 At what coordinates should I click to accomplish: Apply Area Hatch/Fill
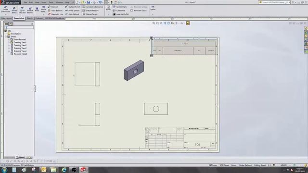[x=121, y=14]
